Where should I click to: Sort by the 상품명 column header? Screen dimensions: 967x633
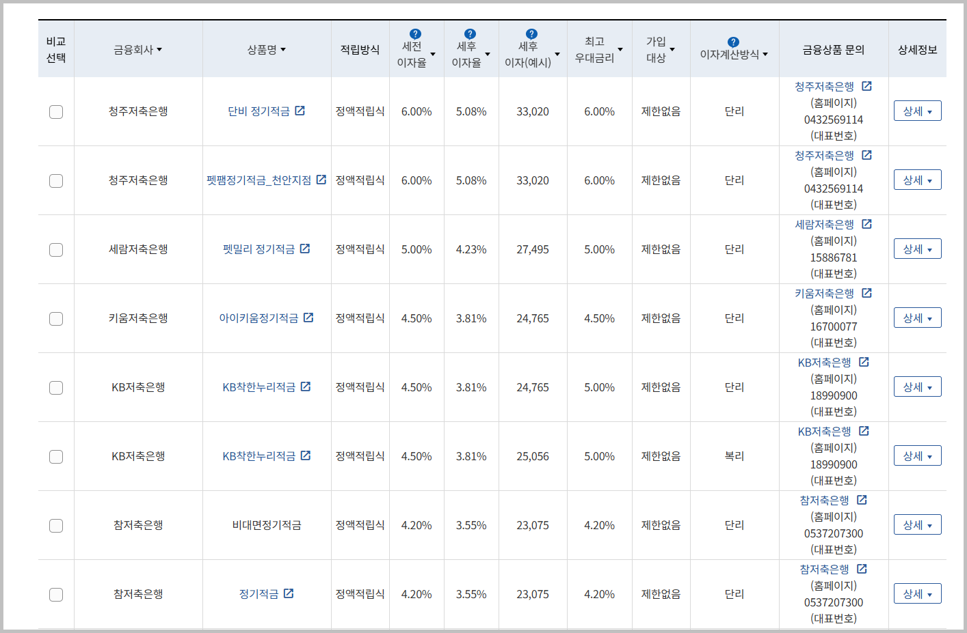pyautogui.click(x=266, y=50)
